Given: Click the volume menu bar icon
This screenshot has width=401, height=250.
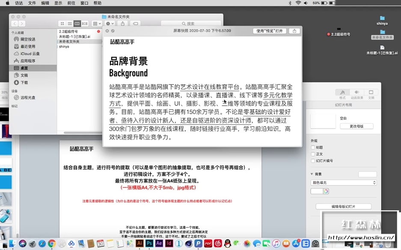Looking at the screenshot, I should click(306, 3).
